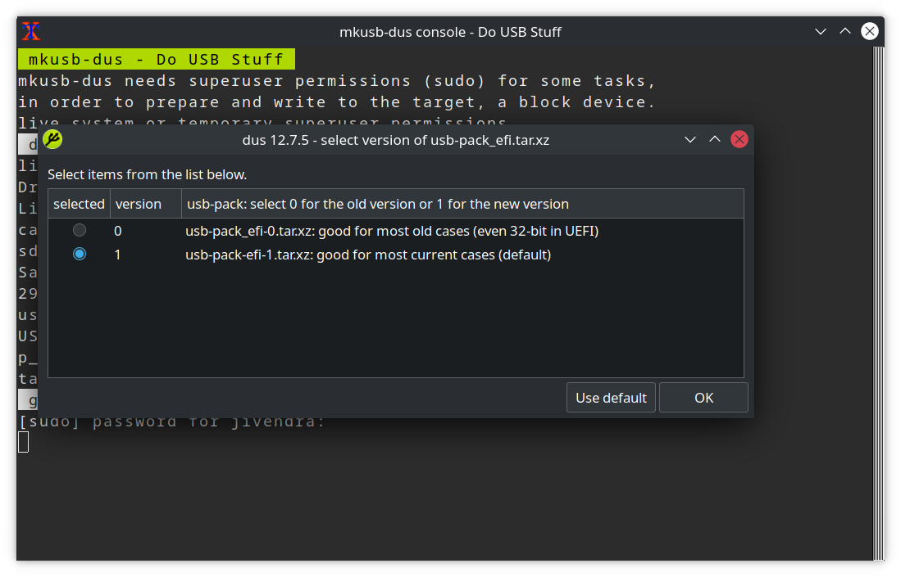Image resolution: width=901 pixels, height=577 pixels.
Task: Confirm selection with the OK button
Action: pyautogui.click(x=703, y=398)
